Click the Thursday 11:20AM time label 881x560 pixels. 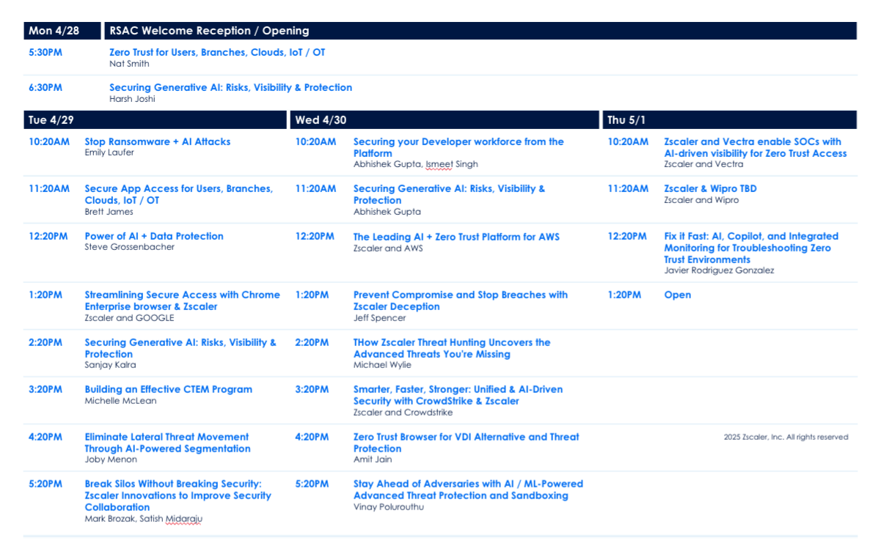pyautogui.click(x=628, y=188)
